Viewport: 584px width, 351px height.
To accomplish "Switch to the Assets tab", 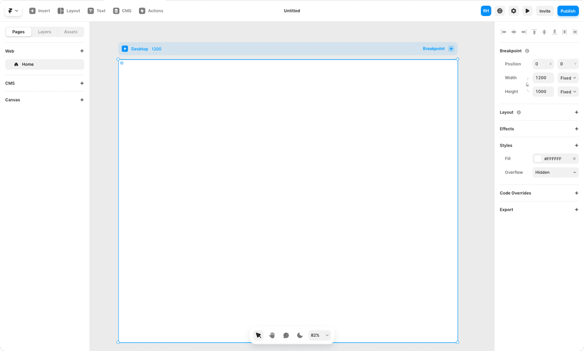I will click(x=70, y=31).
